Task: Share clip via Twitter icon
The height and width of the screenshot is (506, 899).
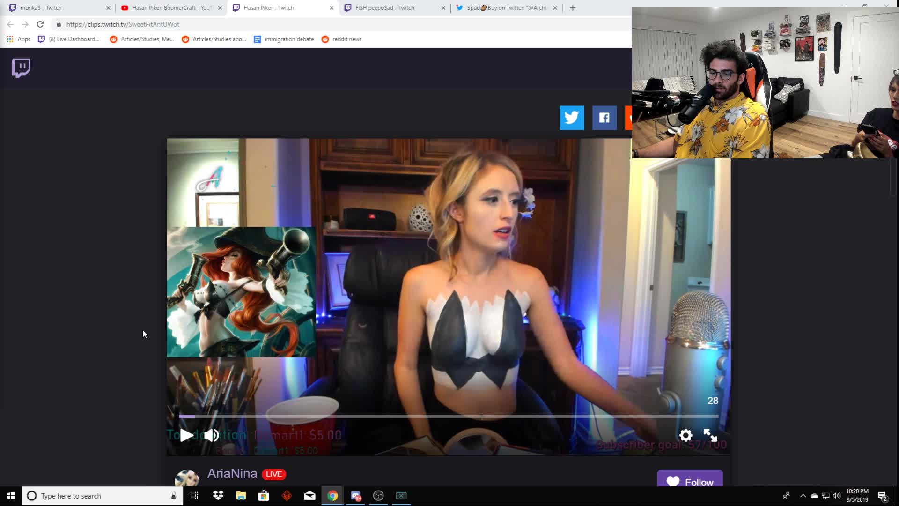Action: (572, 118)
